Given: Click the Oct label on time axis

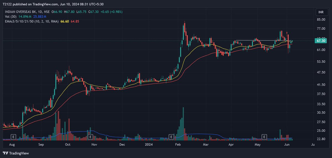Looking at the screenshot, I should coord(68,144).
